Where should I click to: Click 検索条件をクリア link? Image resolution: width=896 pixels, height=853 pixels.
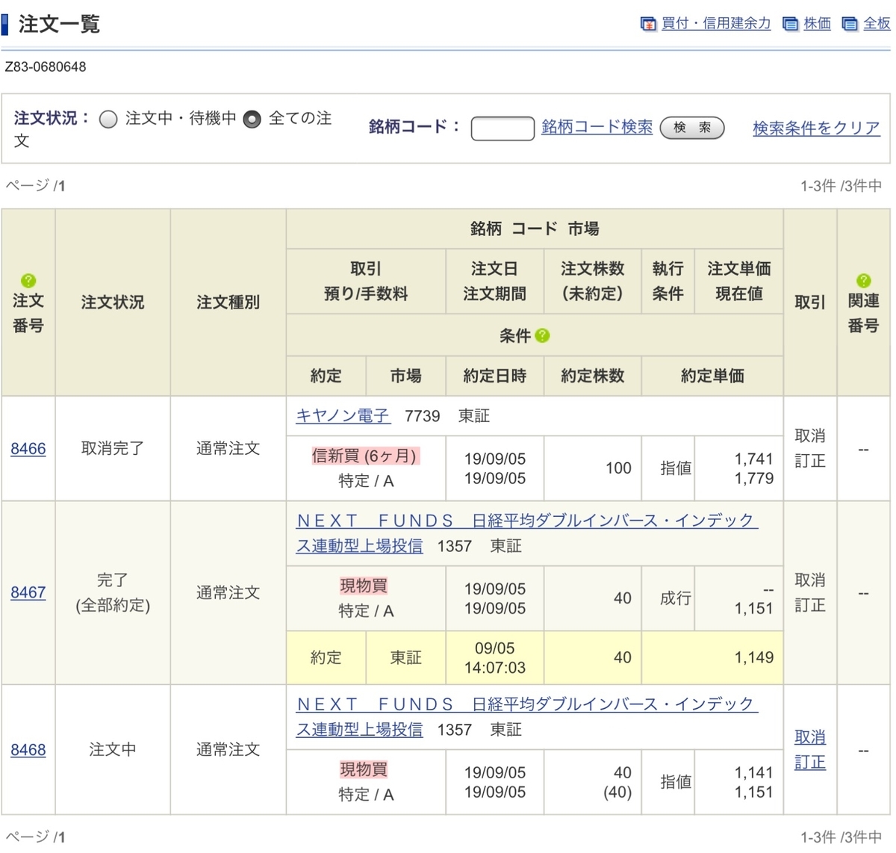pyautogui.click(x=816, y=128)
